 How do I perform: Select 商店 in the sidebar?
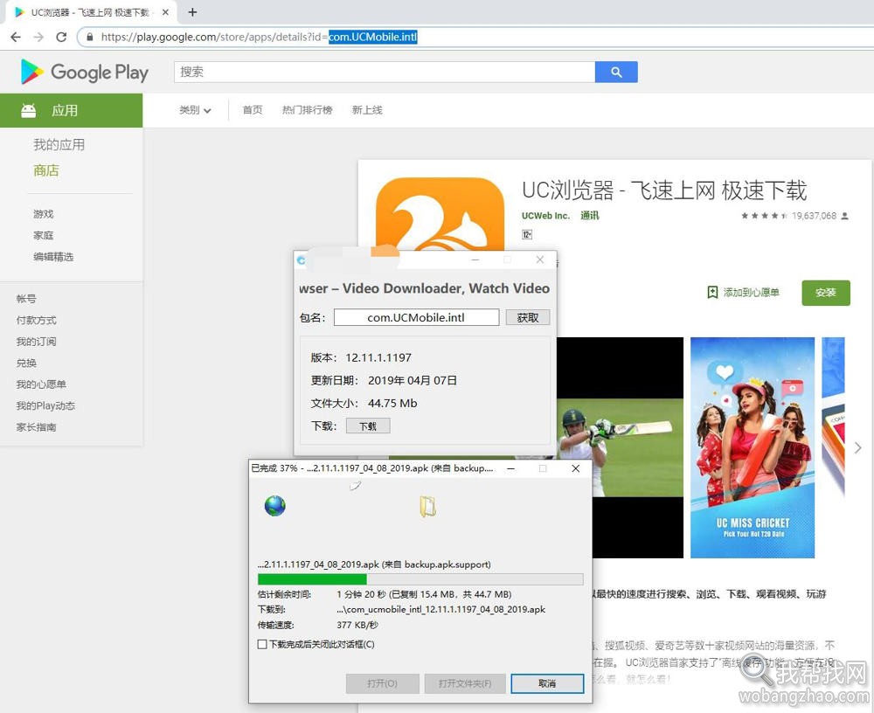[x=46, y=170]
